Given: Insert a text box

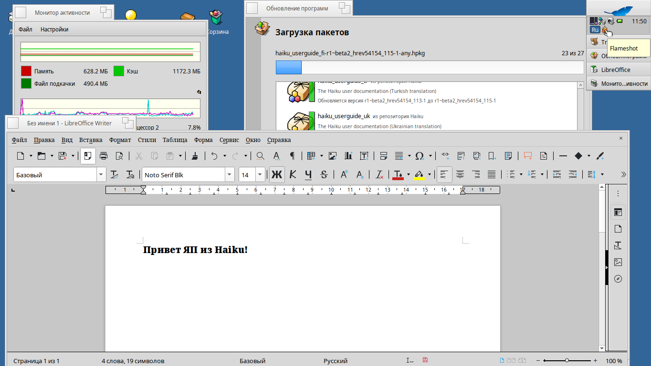Looking at the screenshot, I should pyautogui.click(x=364, y=156).
